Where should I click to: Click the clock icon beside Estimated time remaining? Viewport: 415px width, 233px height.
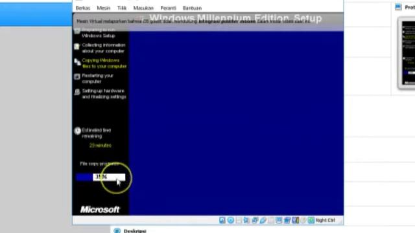(x=77, y=131)
